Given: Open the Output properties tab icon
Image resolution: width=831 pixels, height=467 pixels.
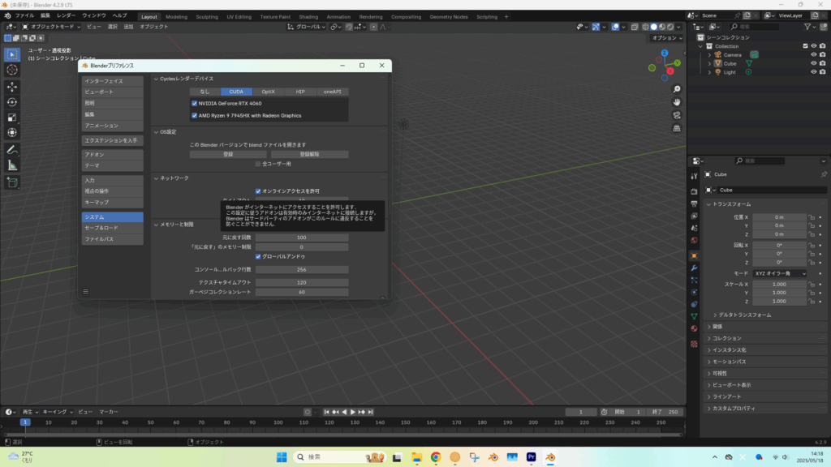Looking at the screenshot, I should (x=695, y=204).
